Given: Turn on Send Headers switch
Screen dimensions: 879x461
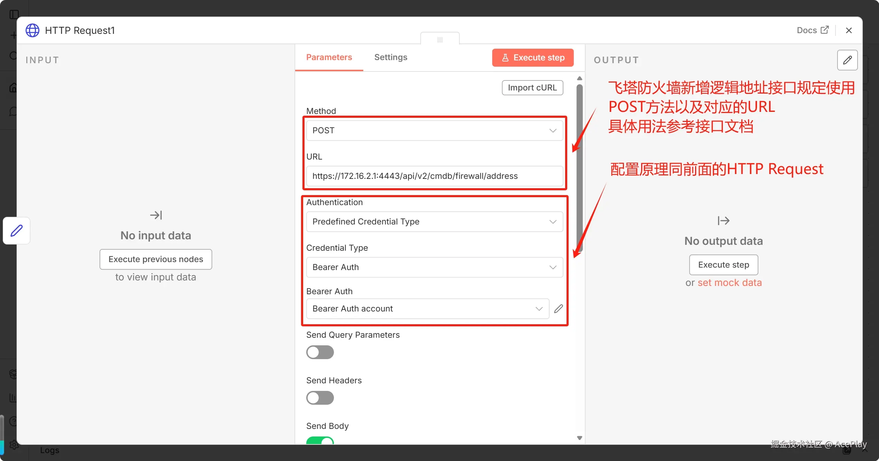Looking at the screenshot, I should click(320, 398).
